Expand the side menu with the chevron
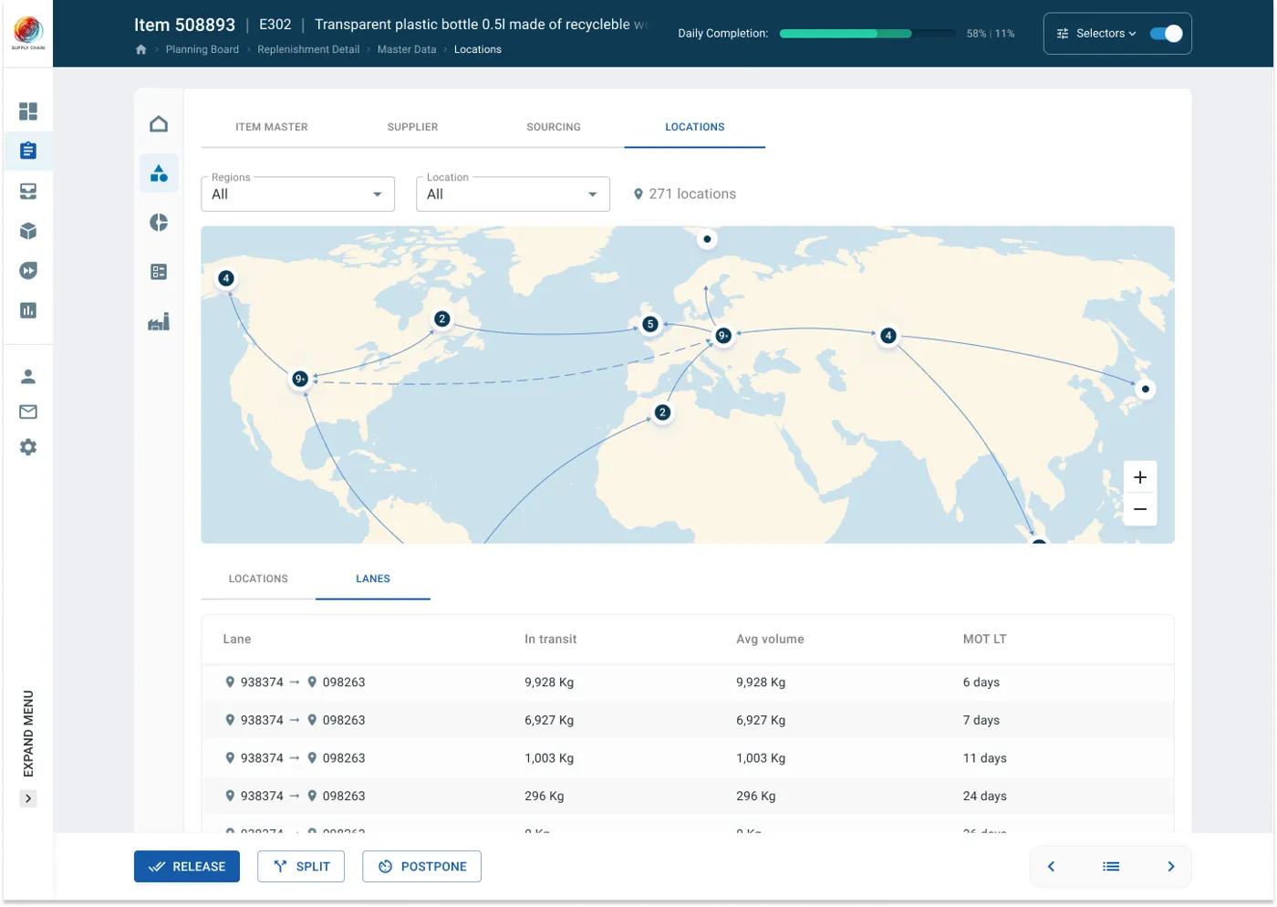 (28, 798)
